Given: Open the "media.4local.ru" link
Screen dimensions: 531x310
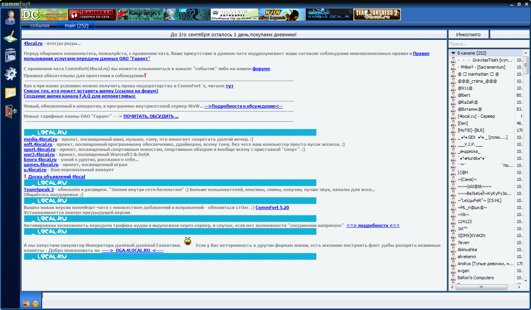Looking at the screenshot, I should 41,139.
